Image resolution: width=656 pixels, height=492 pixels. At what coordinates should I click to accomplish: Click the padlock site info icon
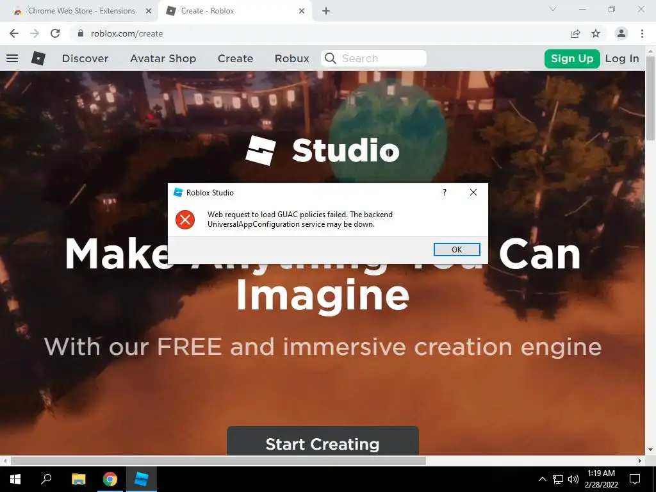click(x=80, y=33)
